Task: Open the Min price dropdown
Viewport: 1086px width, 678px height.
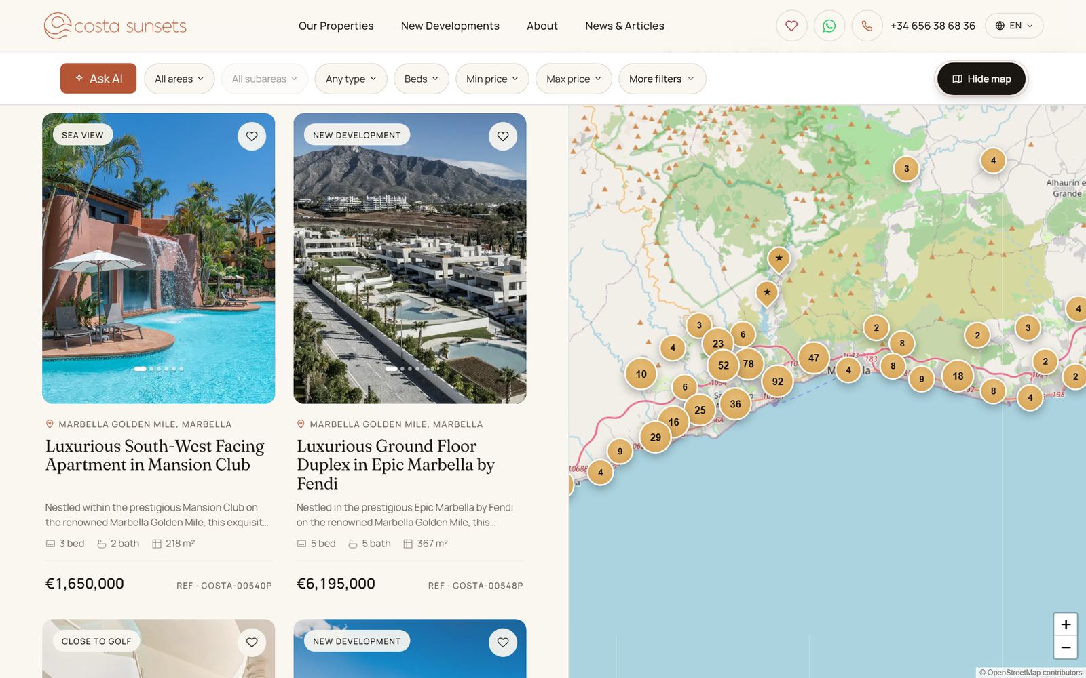Action: [x=492, y=79]
